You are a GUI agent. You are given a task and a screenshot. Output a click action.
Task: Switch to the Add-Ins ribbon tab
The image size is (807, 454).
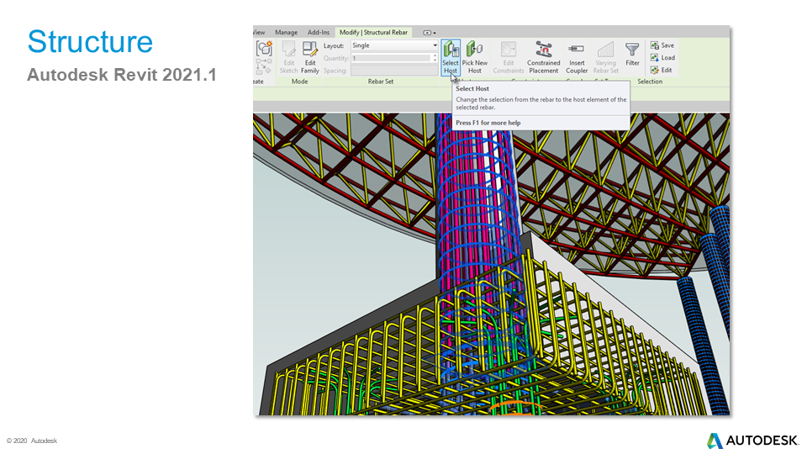tap(319, 33)
